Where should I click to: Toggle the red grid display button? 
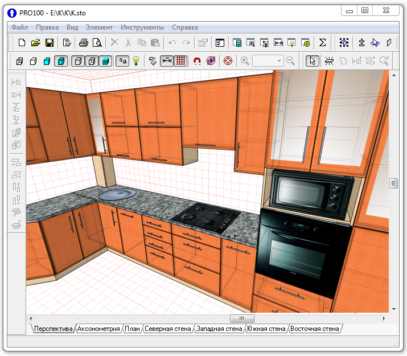click(x=181, y=61)
